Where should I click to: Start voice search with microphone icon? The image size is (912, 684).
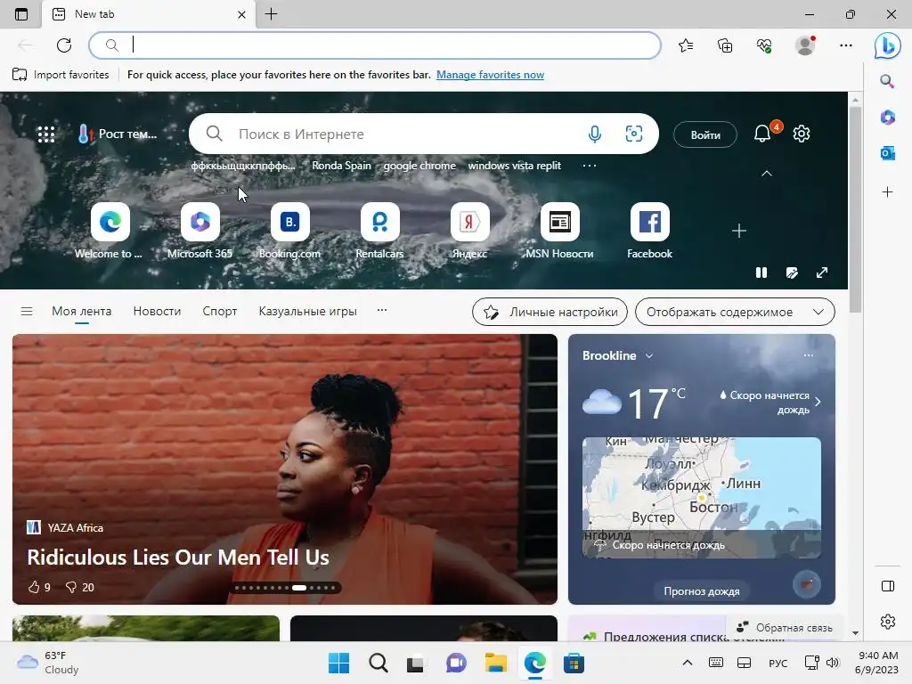tap(594, 134)
